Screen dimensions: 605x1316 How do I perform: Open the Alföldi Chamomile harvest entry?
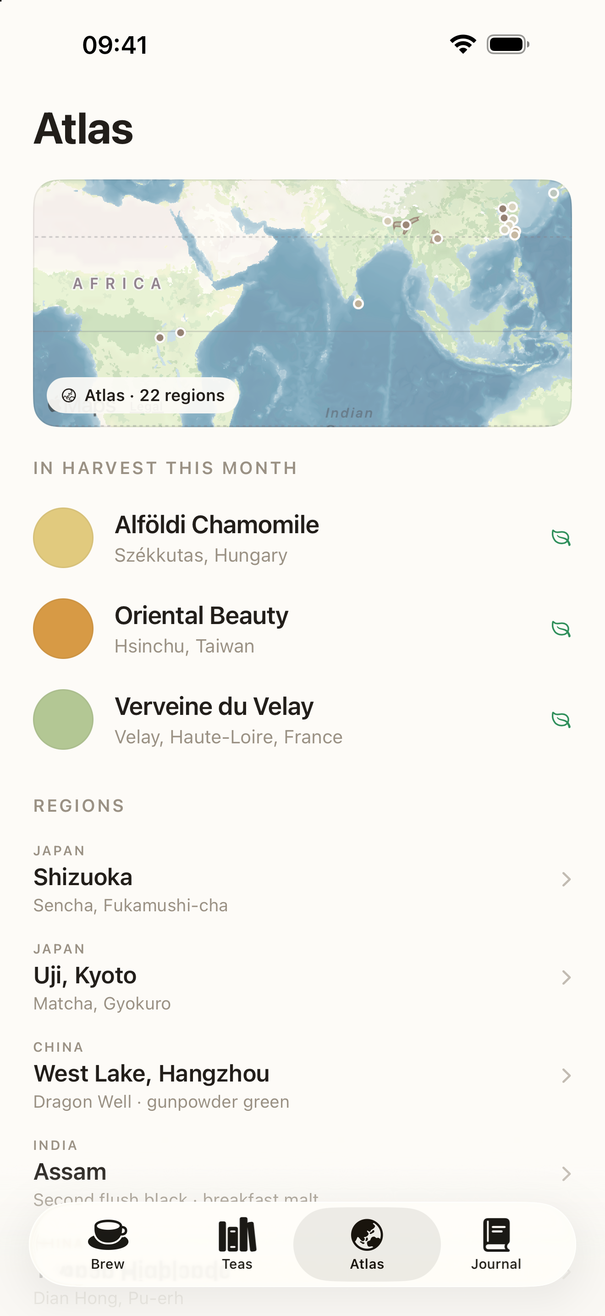[x=302, y=537]
